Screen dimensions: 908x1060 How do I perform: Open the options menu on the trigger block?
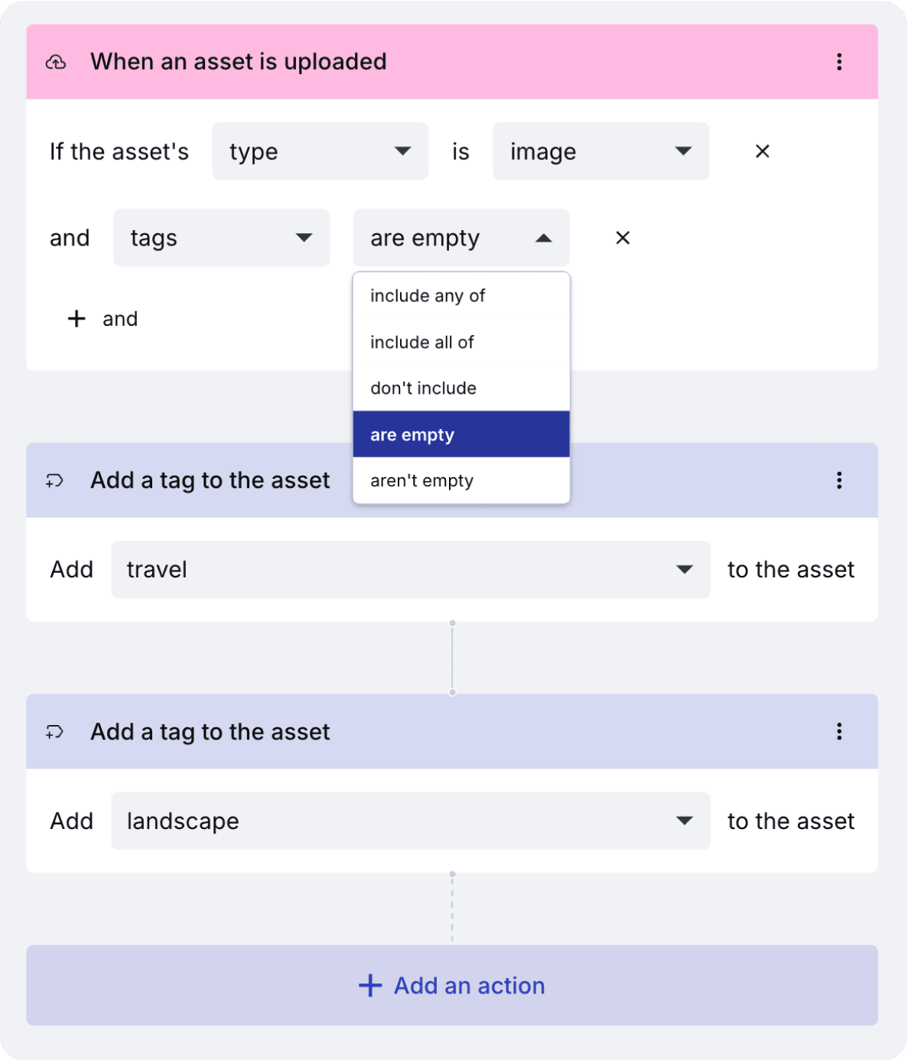[x=840, y=62]
